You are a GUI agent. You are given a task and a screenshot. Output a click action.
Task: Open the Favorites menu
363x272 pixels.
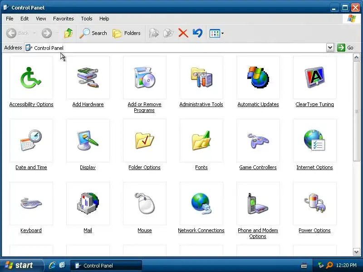tap(63, 19)
